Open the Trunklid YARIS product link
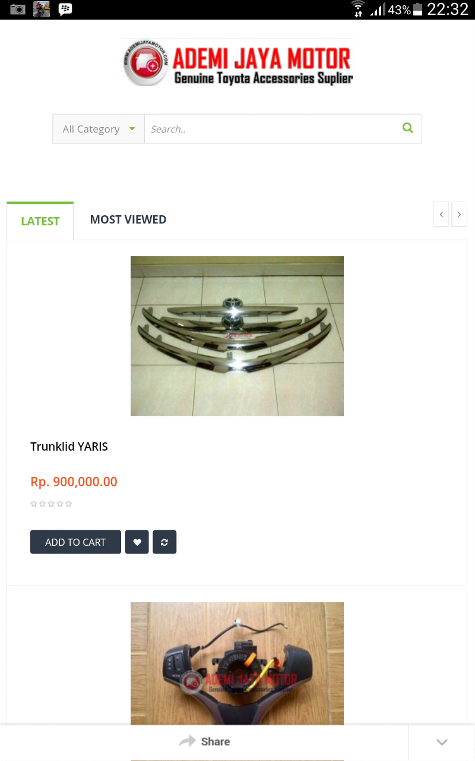 pos(69,446)
